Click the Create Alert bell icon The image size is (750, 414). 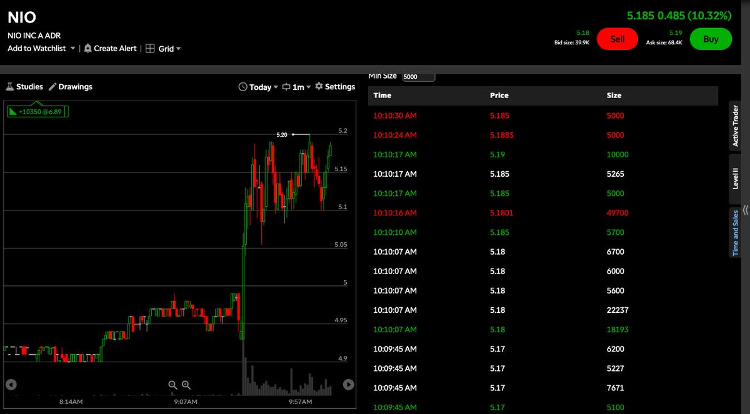pyautogui.click(x=88, y=48)
